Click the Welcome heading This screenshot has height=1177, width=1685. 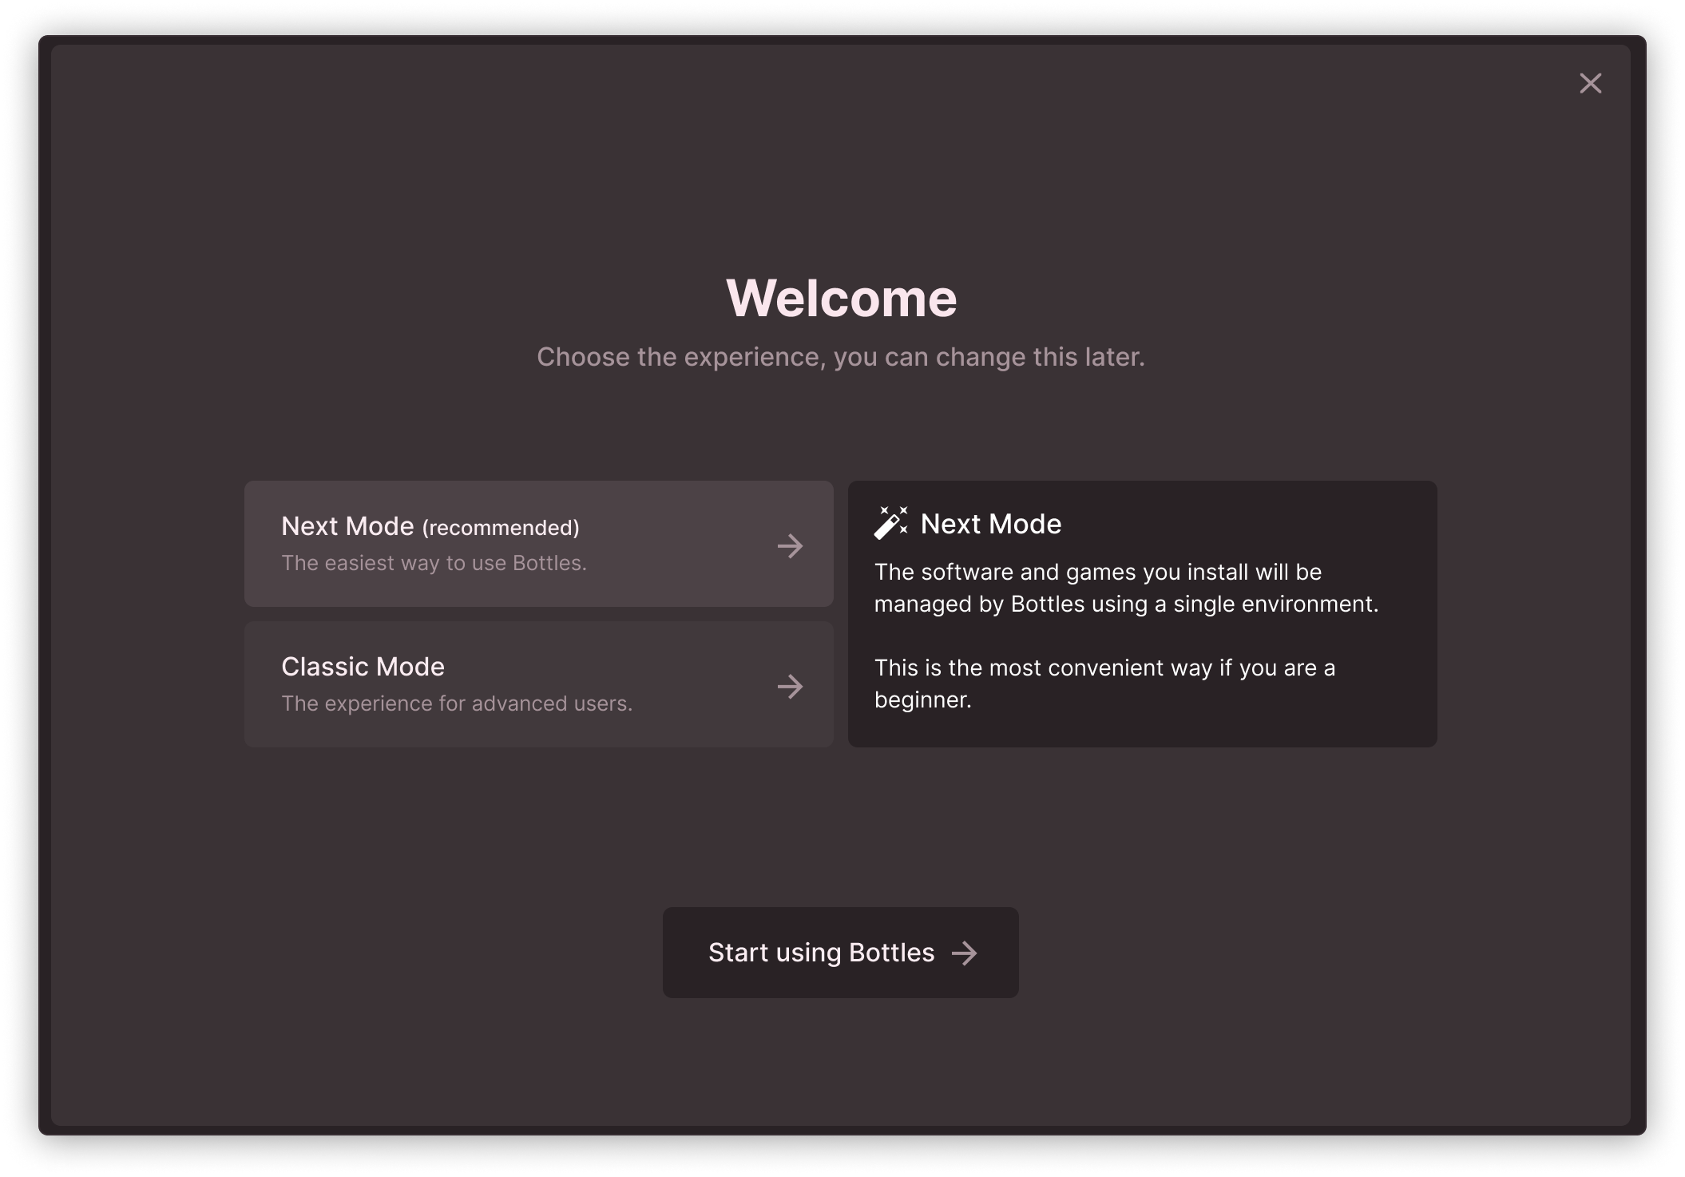[x=841, y=298]
